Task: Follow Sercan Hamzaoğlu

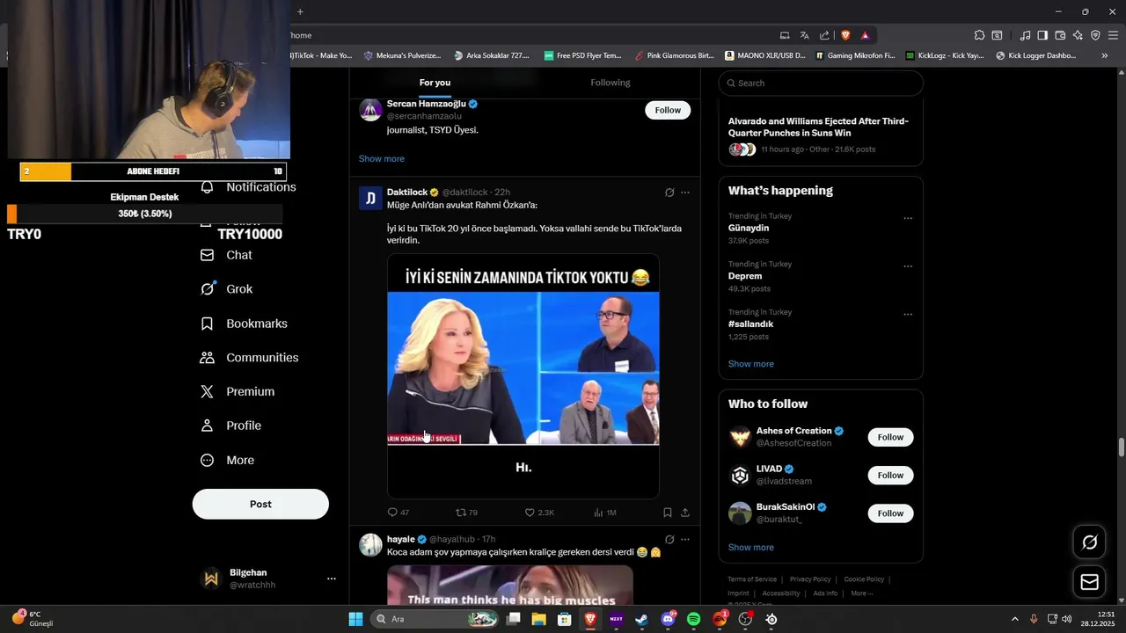Action: tap(668, 110)
